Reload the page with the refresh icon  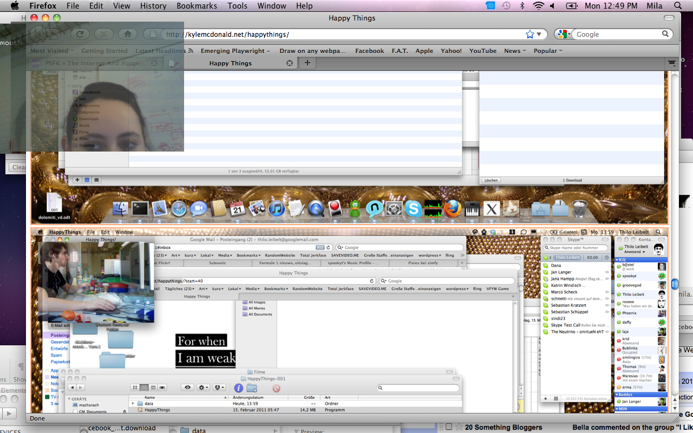click(80, 34)
